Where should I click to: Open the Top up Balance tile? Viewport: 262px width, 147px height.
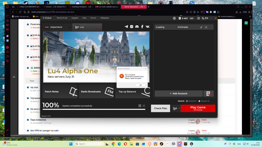point(133,91)
